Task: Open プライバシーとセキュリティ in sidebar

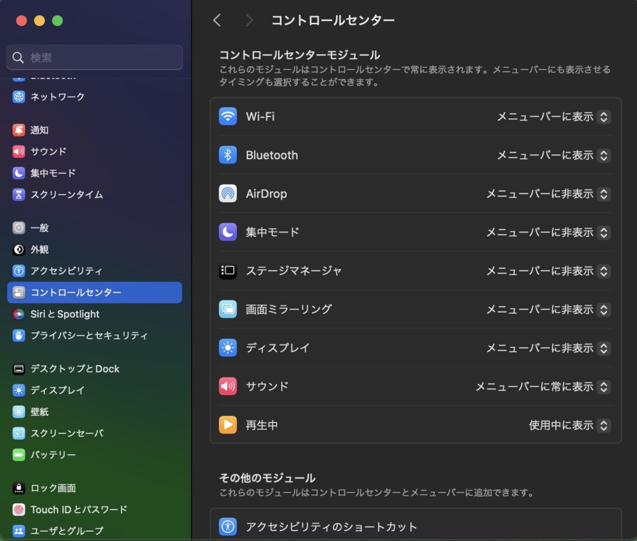Action: click(89, 336)
